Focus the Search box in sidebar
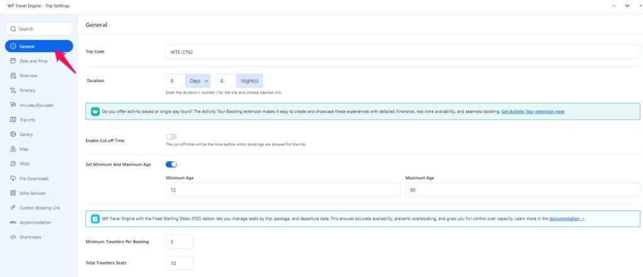The image size is (643, 277). point(39,29)
